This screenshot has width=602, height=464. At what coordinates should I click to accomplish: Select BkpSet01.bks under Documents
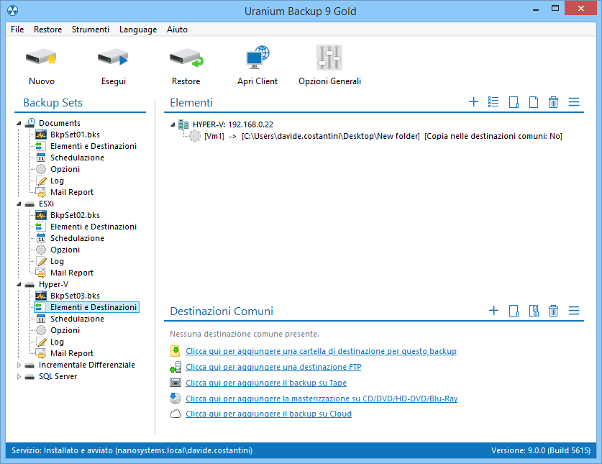coord(75,135)
